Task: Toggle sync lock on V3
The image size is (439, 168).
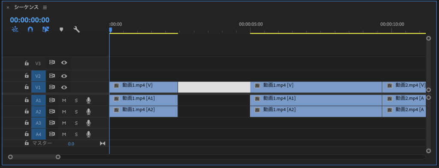Action: coord(52,62)
